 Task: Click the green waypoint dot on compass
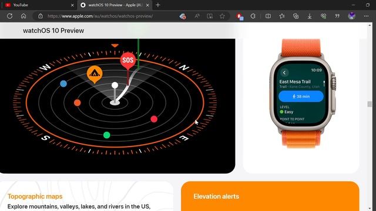107,135
